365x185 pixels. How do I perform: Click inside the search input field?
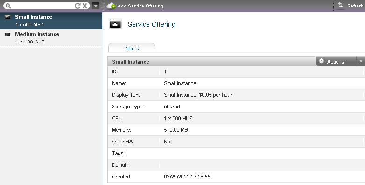tap(42, 6)
